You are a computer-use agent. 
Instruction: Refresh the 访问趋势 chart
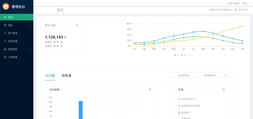[x=150, y=89]
